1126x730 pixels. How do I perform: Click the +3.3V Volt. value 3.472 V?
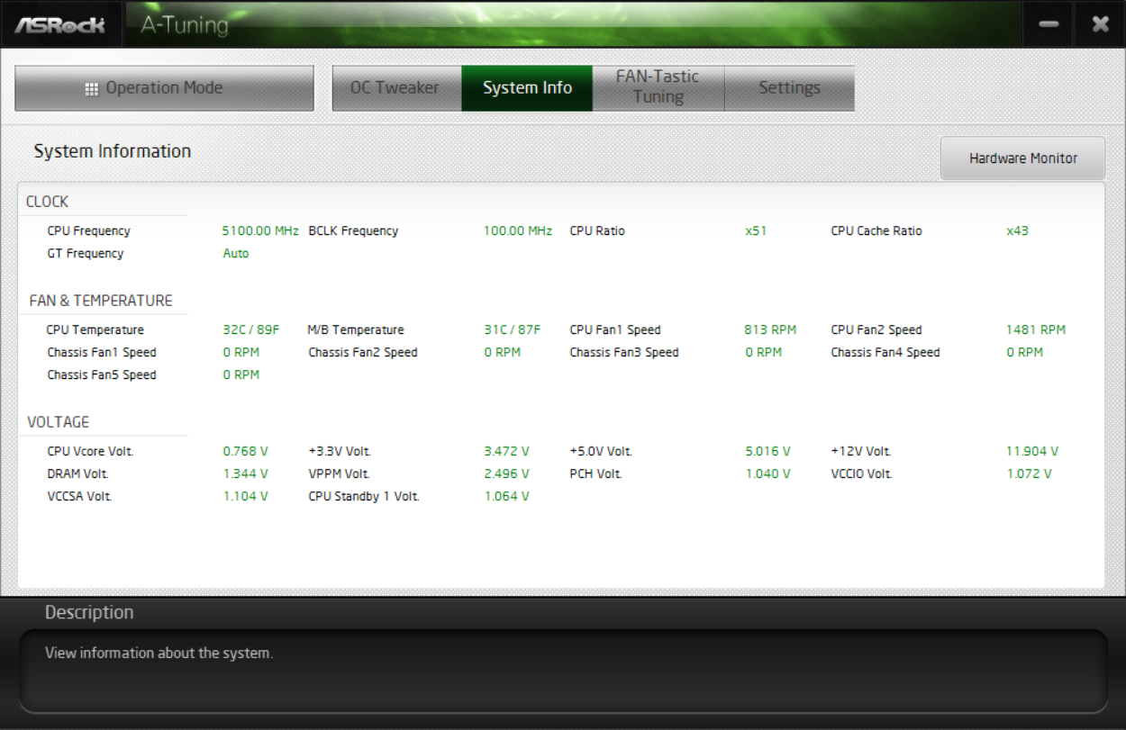[506, 451]
